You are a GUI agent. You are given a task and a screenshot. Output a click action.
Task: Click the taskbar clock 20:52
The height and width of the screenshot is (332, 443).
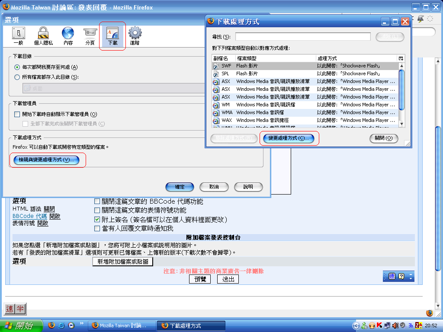(431, 326)
